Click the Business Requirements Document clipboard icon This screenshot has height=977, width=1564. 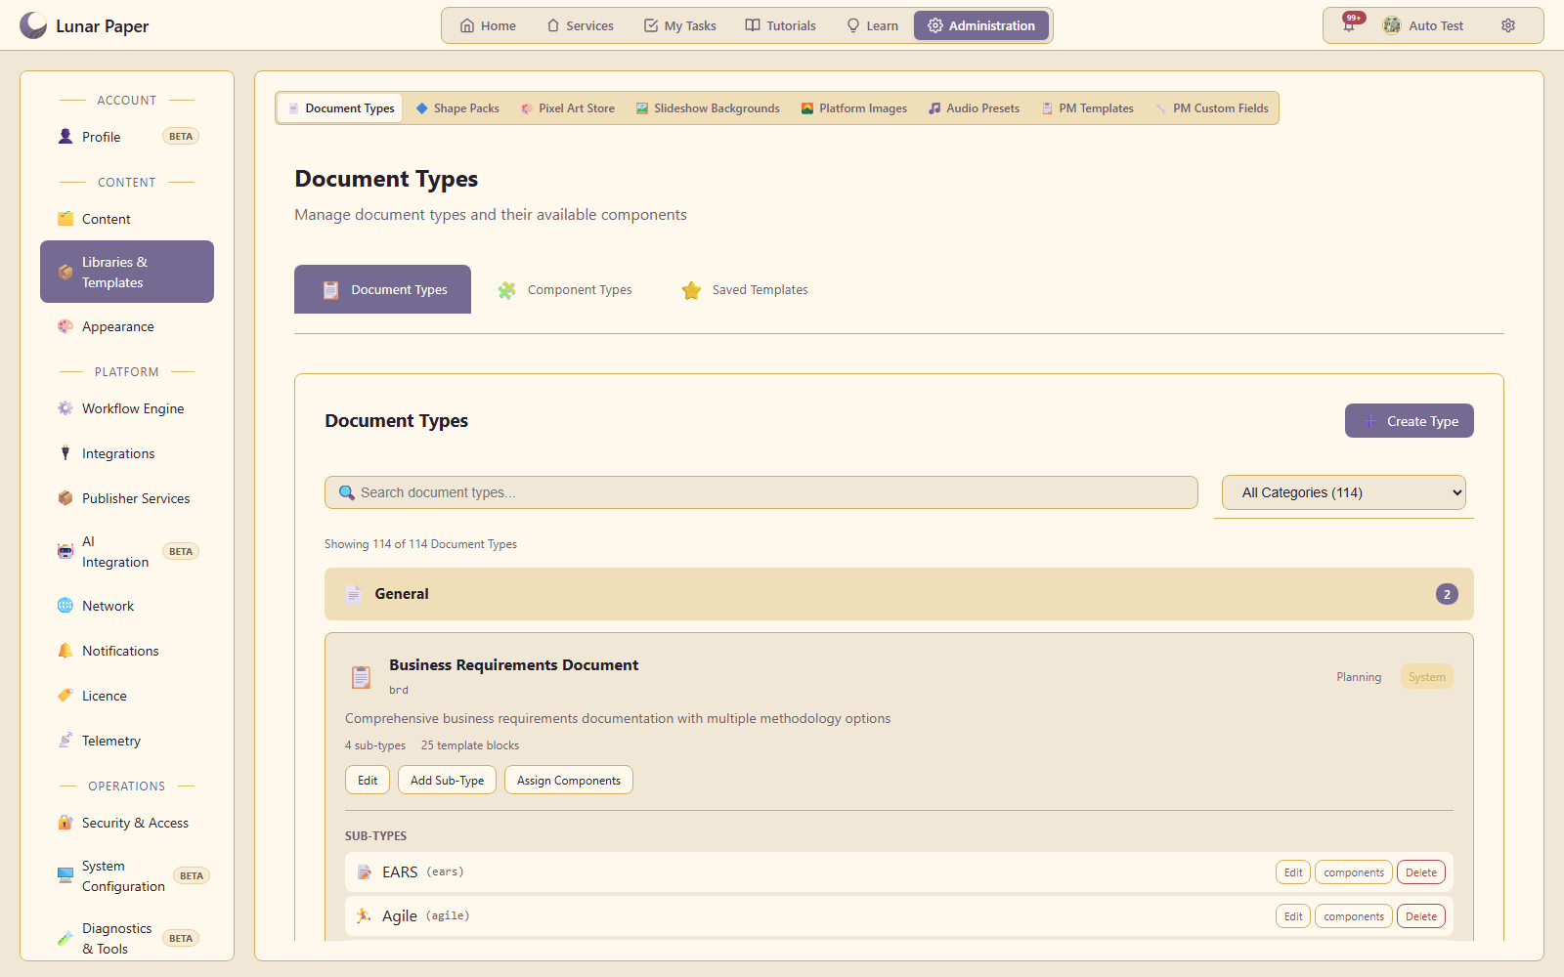(x=361, y=677)
